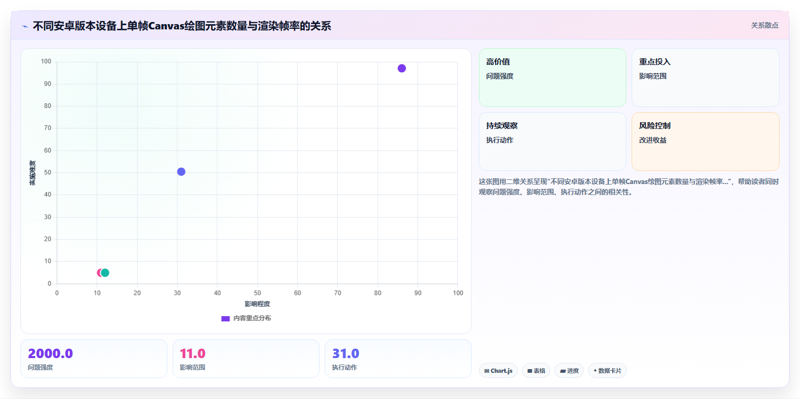Open the 风险控制 quadrant card
Image resolution: width=800 pixels, height=399 pixels.
click(x=705, y=142)
